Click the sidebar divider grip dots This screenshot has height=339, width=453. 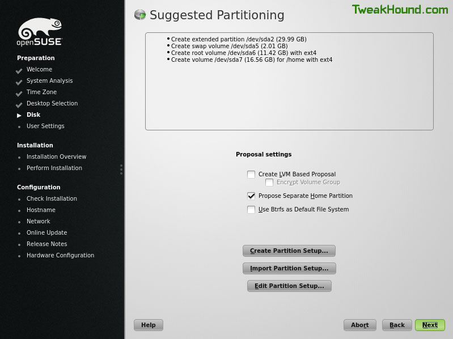point(121,169)
